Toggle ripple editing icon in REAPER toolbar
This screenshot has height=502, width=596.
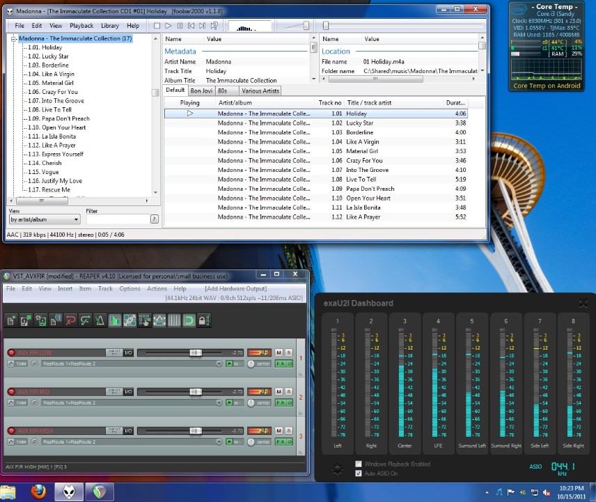point(144,320)
